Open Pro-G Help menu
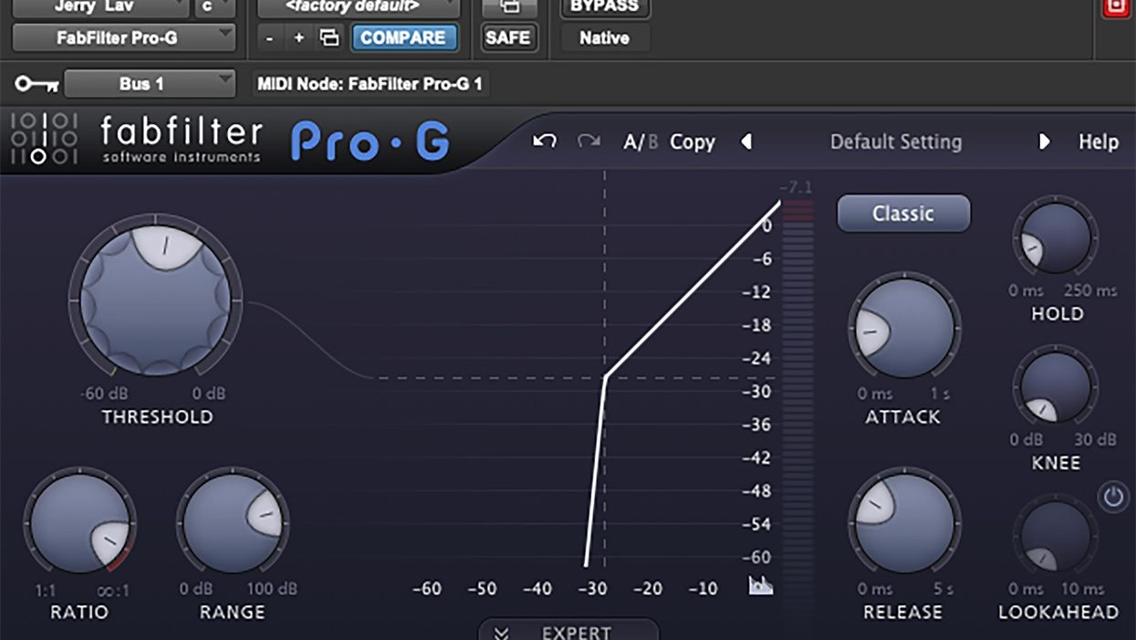 coord(1099,142)
